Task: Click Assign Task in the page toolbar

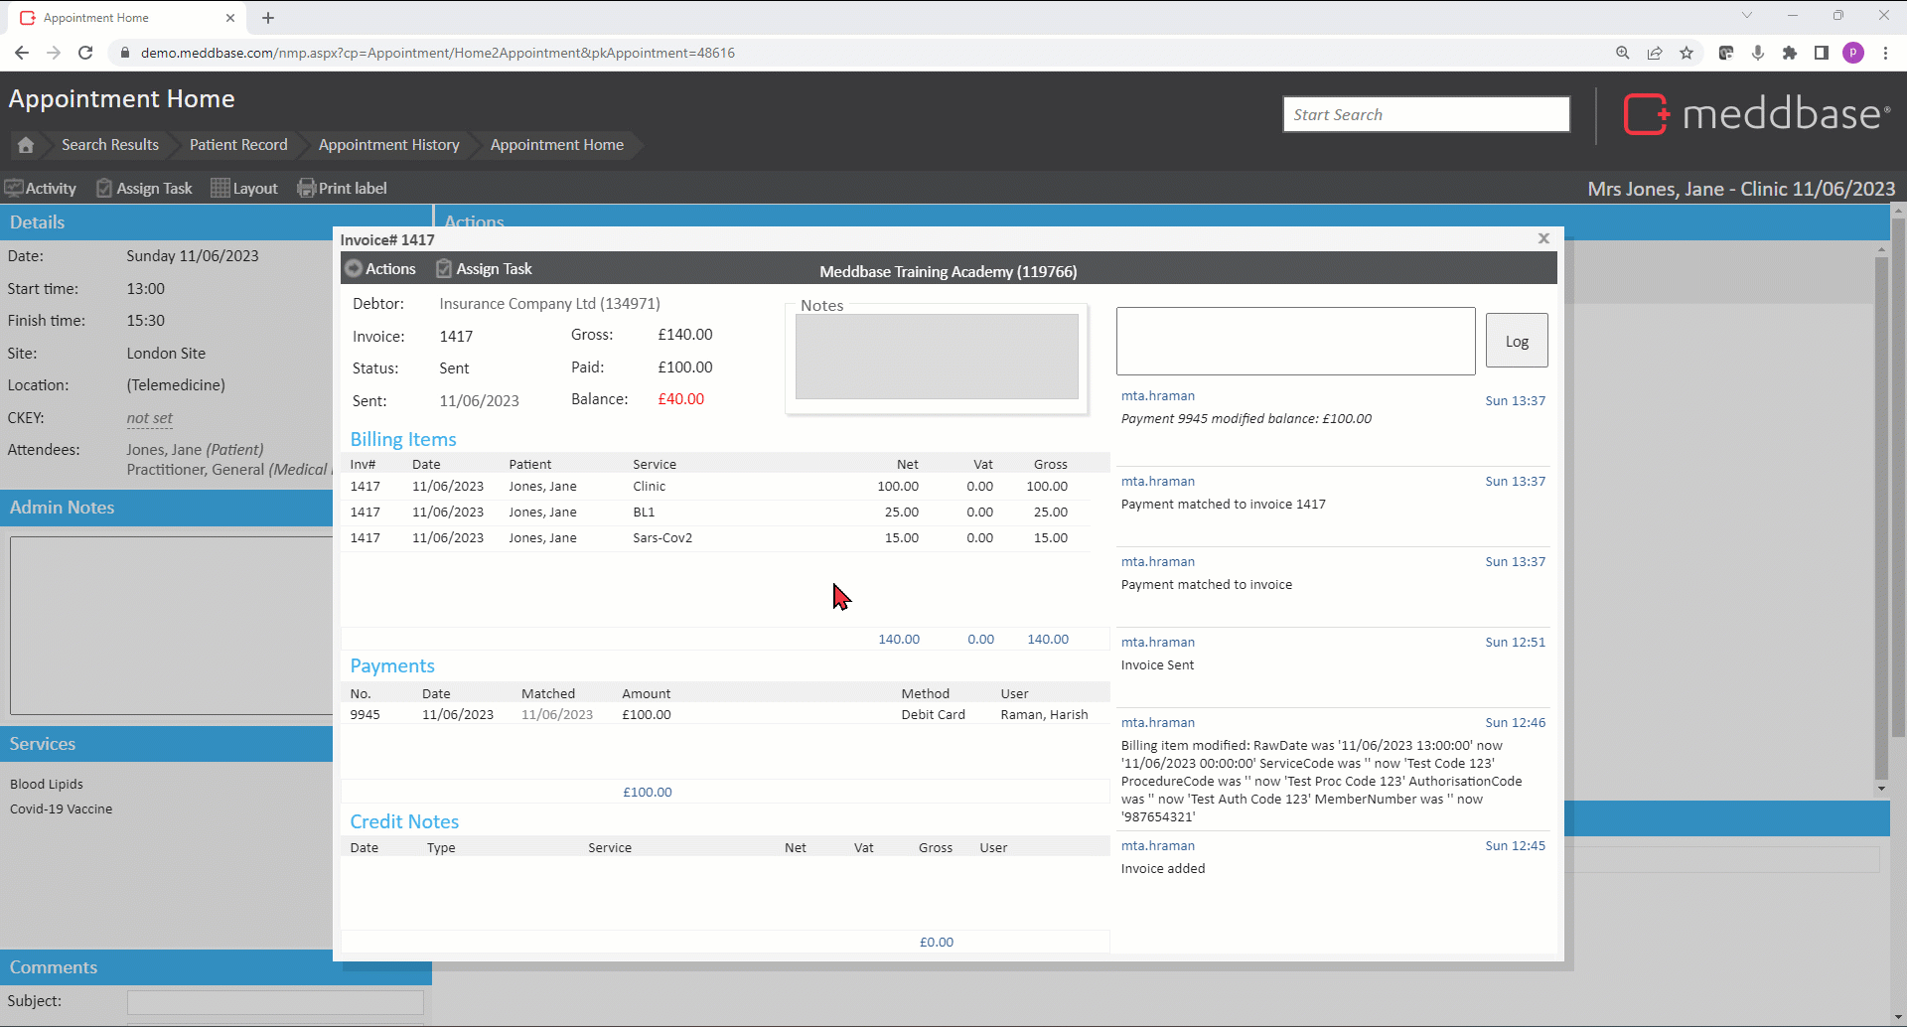Action: click(144, 188)
